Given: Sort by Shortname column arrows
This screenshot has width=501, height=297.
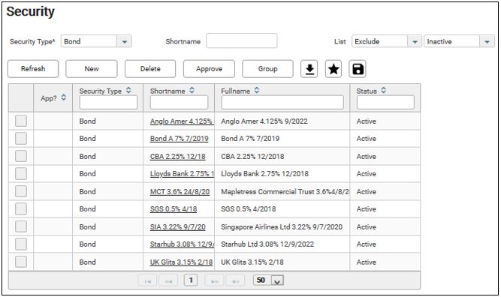Looking at the screenshot, I should 192,90.
